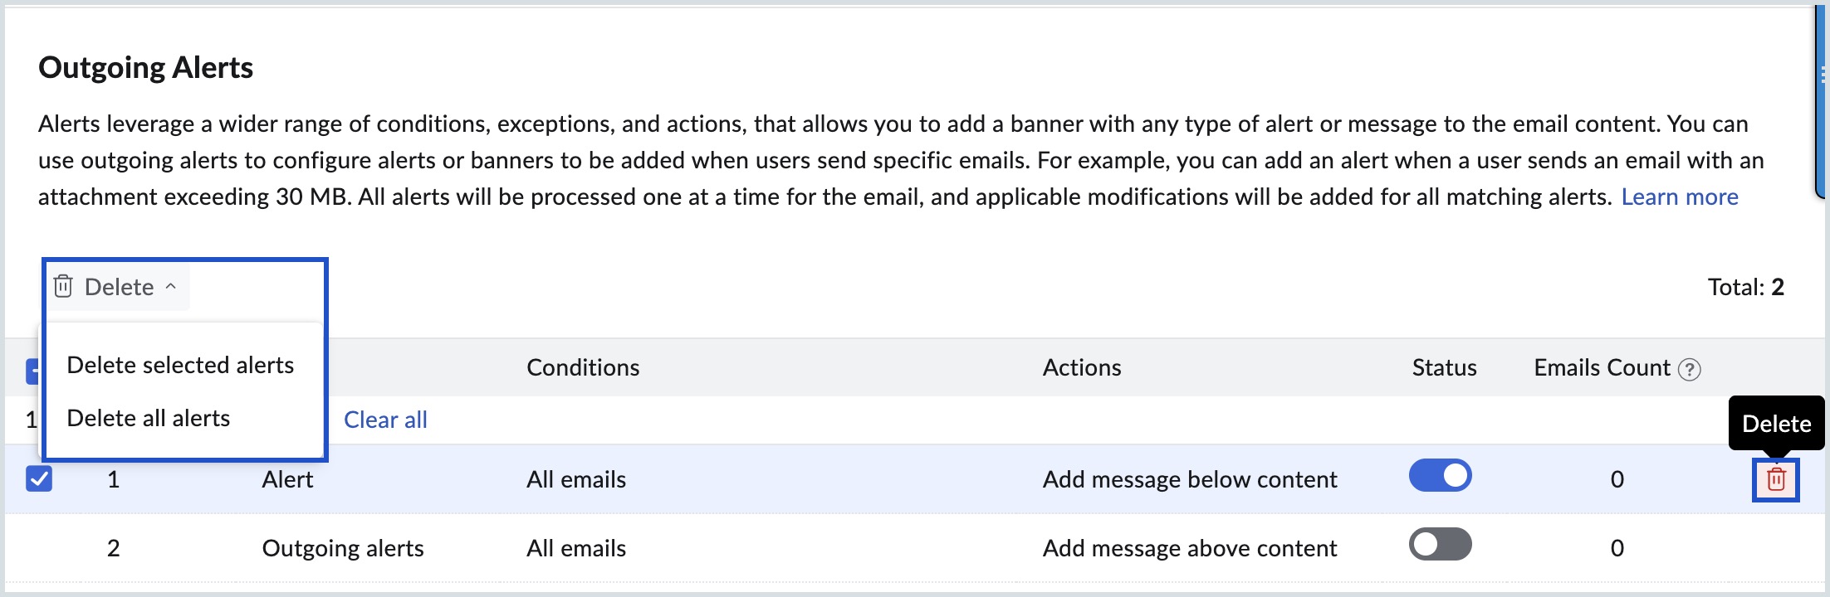Choose "Delete selected alerts" from the menu
Image resolution: width=1830 pixels, height=597 pixels.
click(180, 366)
